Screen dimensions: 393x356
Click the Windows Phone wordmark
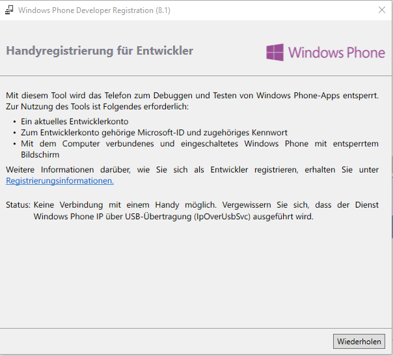[x=336, y=53]
